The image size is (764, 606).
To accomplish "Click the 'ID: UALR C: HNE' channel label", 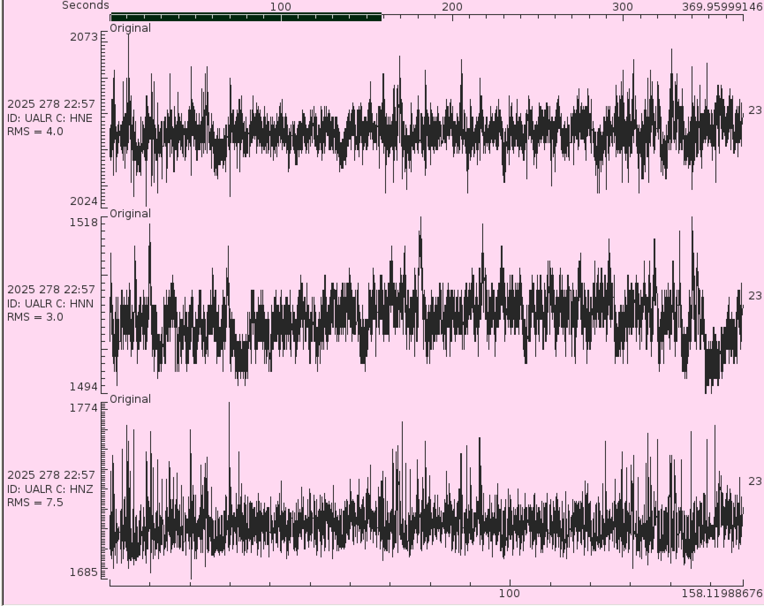I will (x=50, y=118).
